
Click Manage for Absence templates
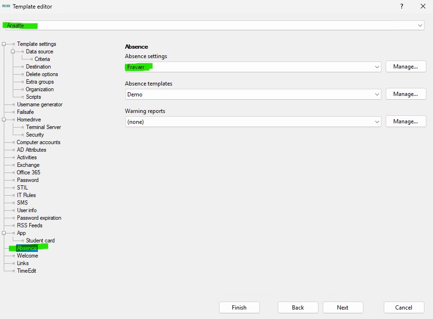(x=406, y=94)
